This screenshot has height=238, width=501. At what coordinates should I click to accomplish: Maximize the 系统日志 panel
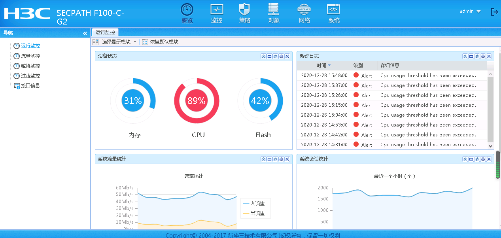471,57
